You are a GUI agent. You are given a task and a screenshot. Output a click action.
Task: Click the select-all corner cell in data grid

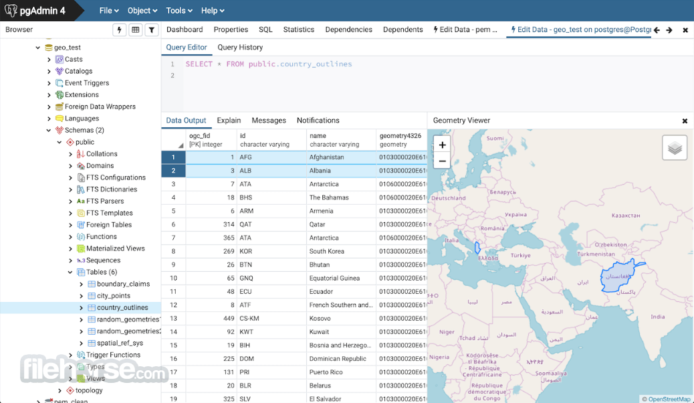[x=174, y=140]
